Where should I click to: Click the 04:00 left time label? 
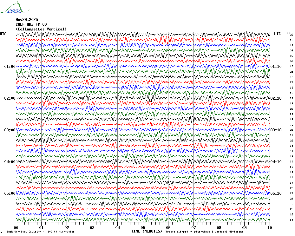10,162
